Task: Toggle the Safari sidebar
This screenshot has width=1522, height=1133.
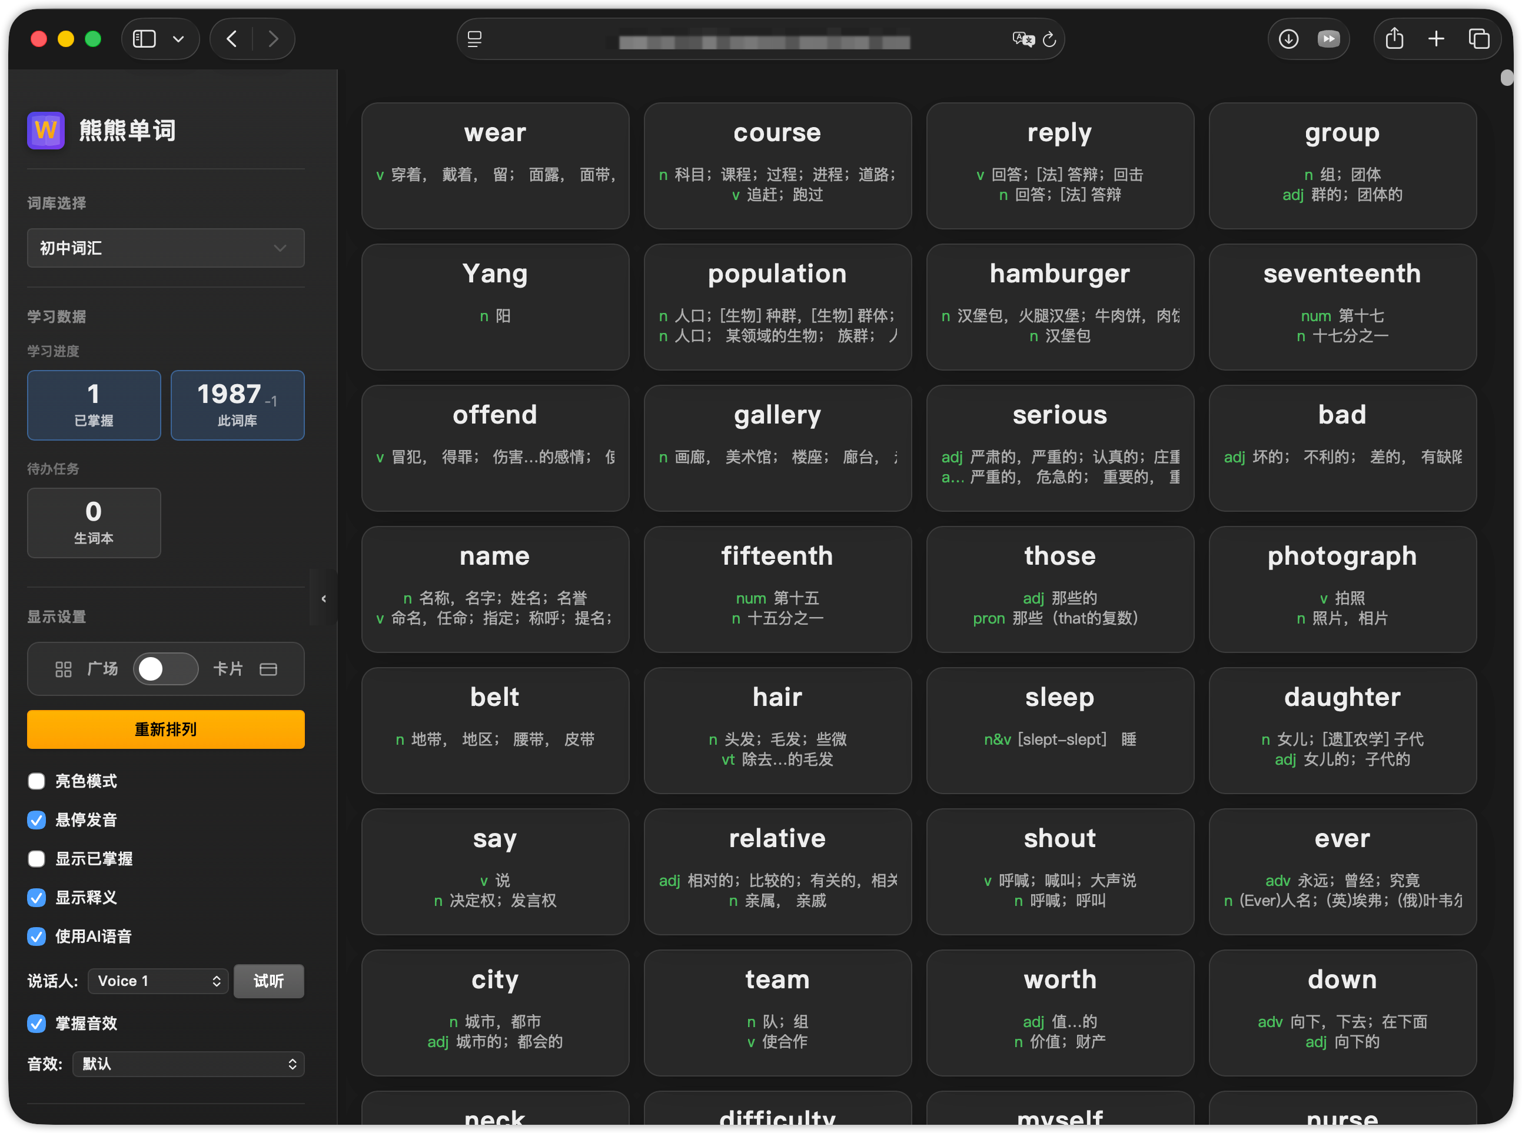Action: pyautogui.click(x=144, y=38)
